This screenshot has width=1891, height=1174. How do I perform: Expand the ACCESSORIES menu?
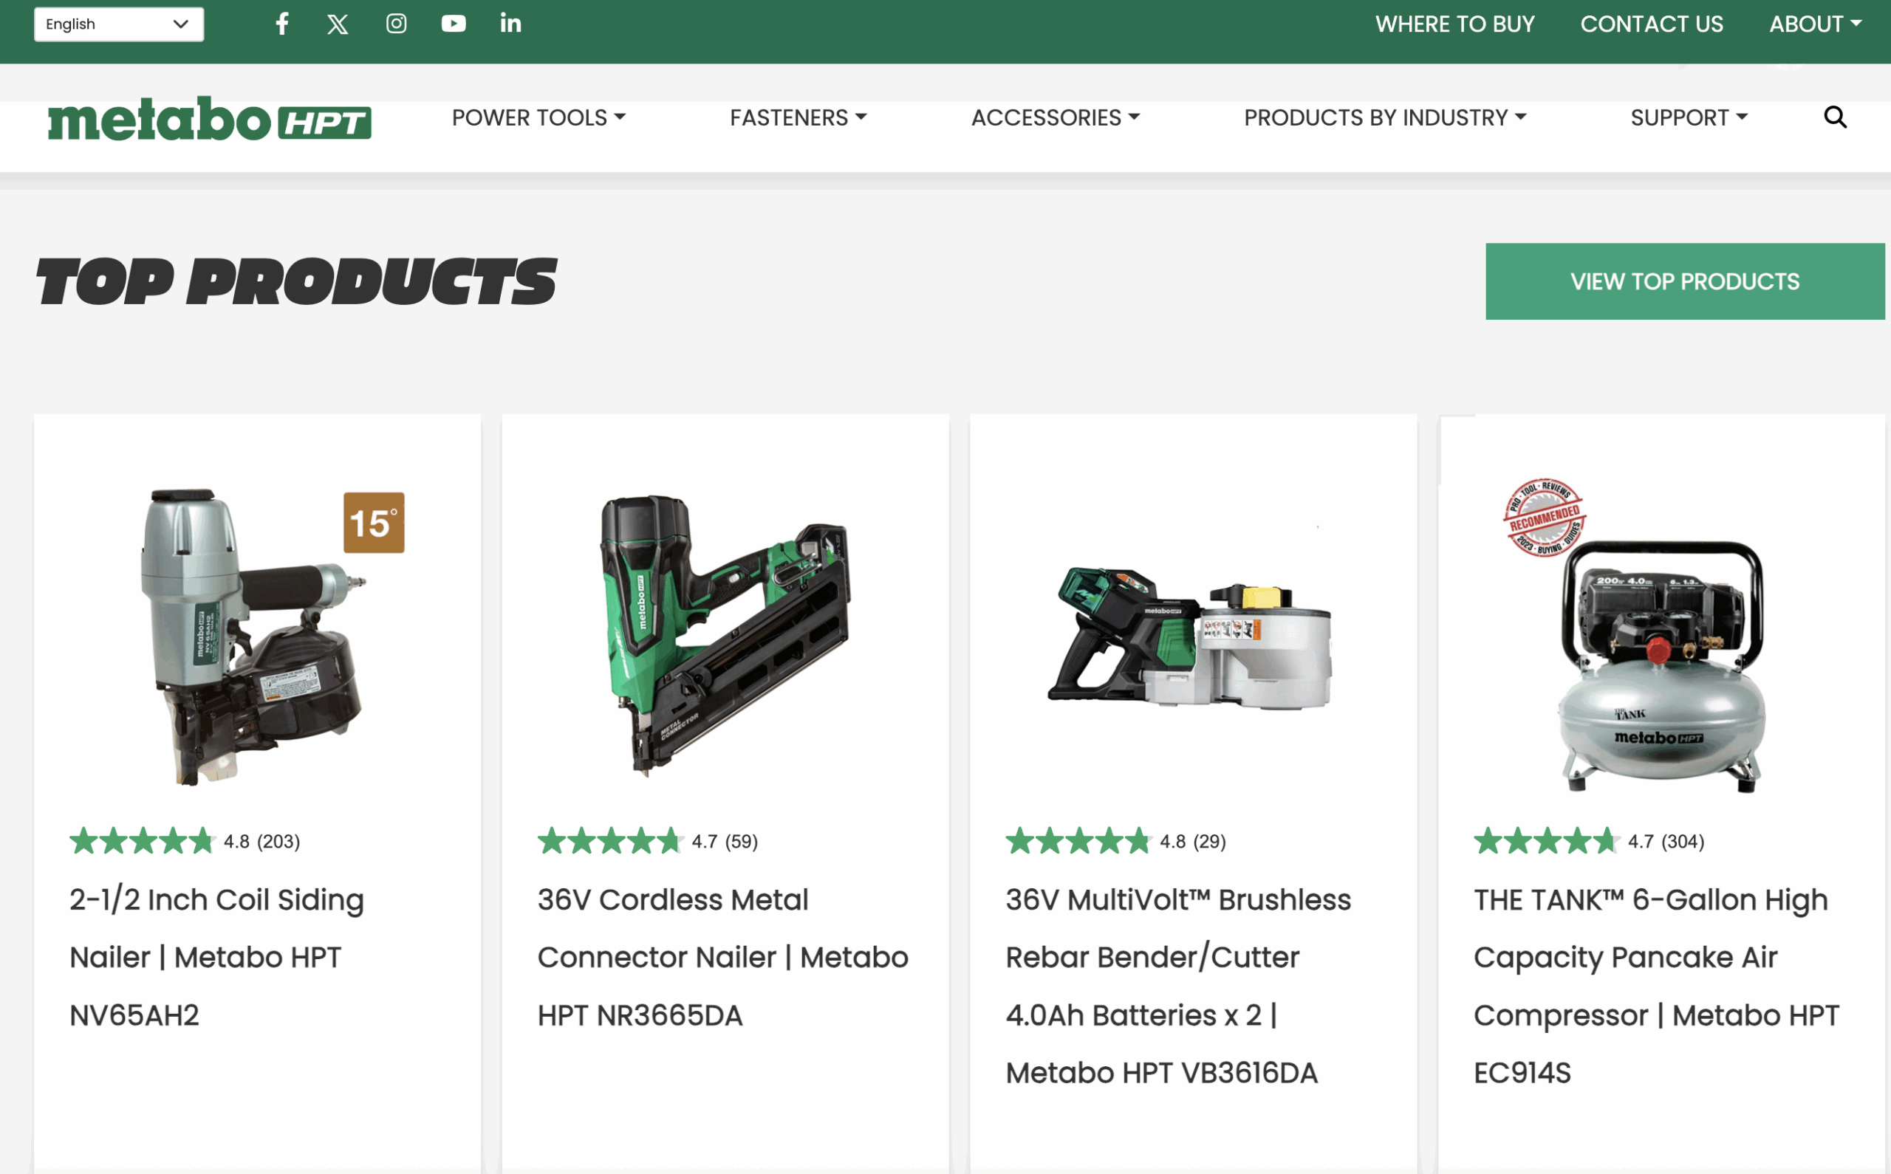click(1056, 118)
